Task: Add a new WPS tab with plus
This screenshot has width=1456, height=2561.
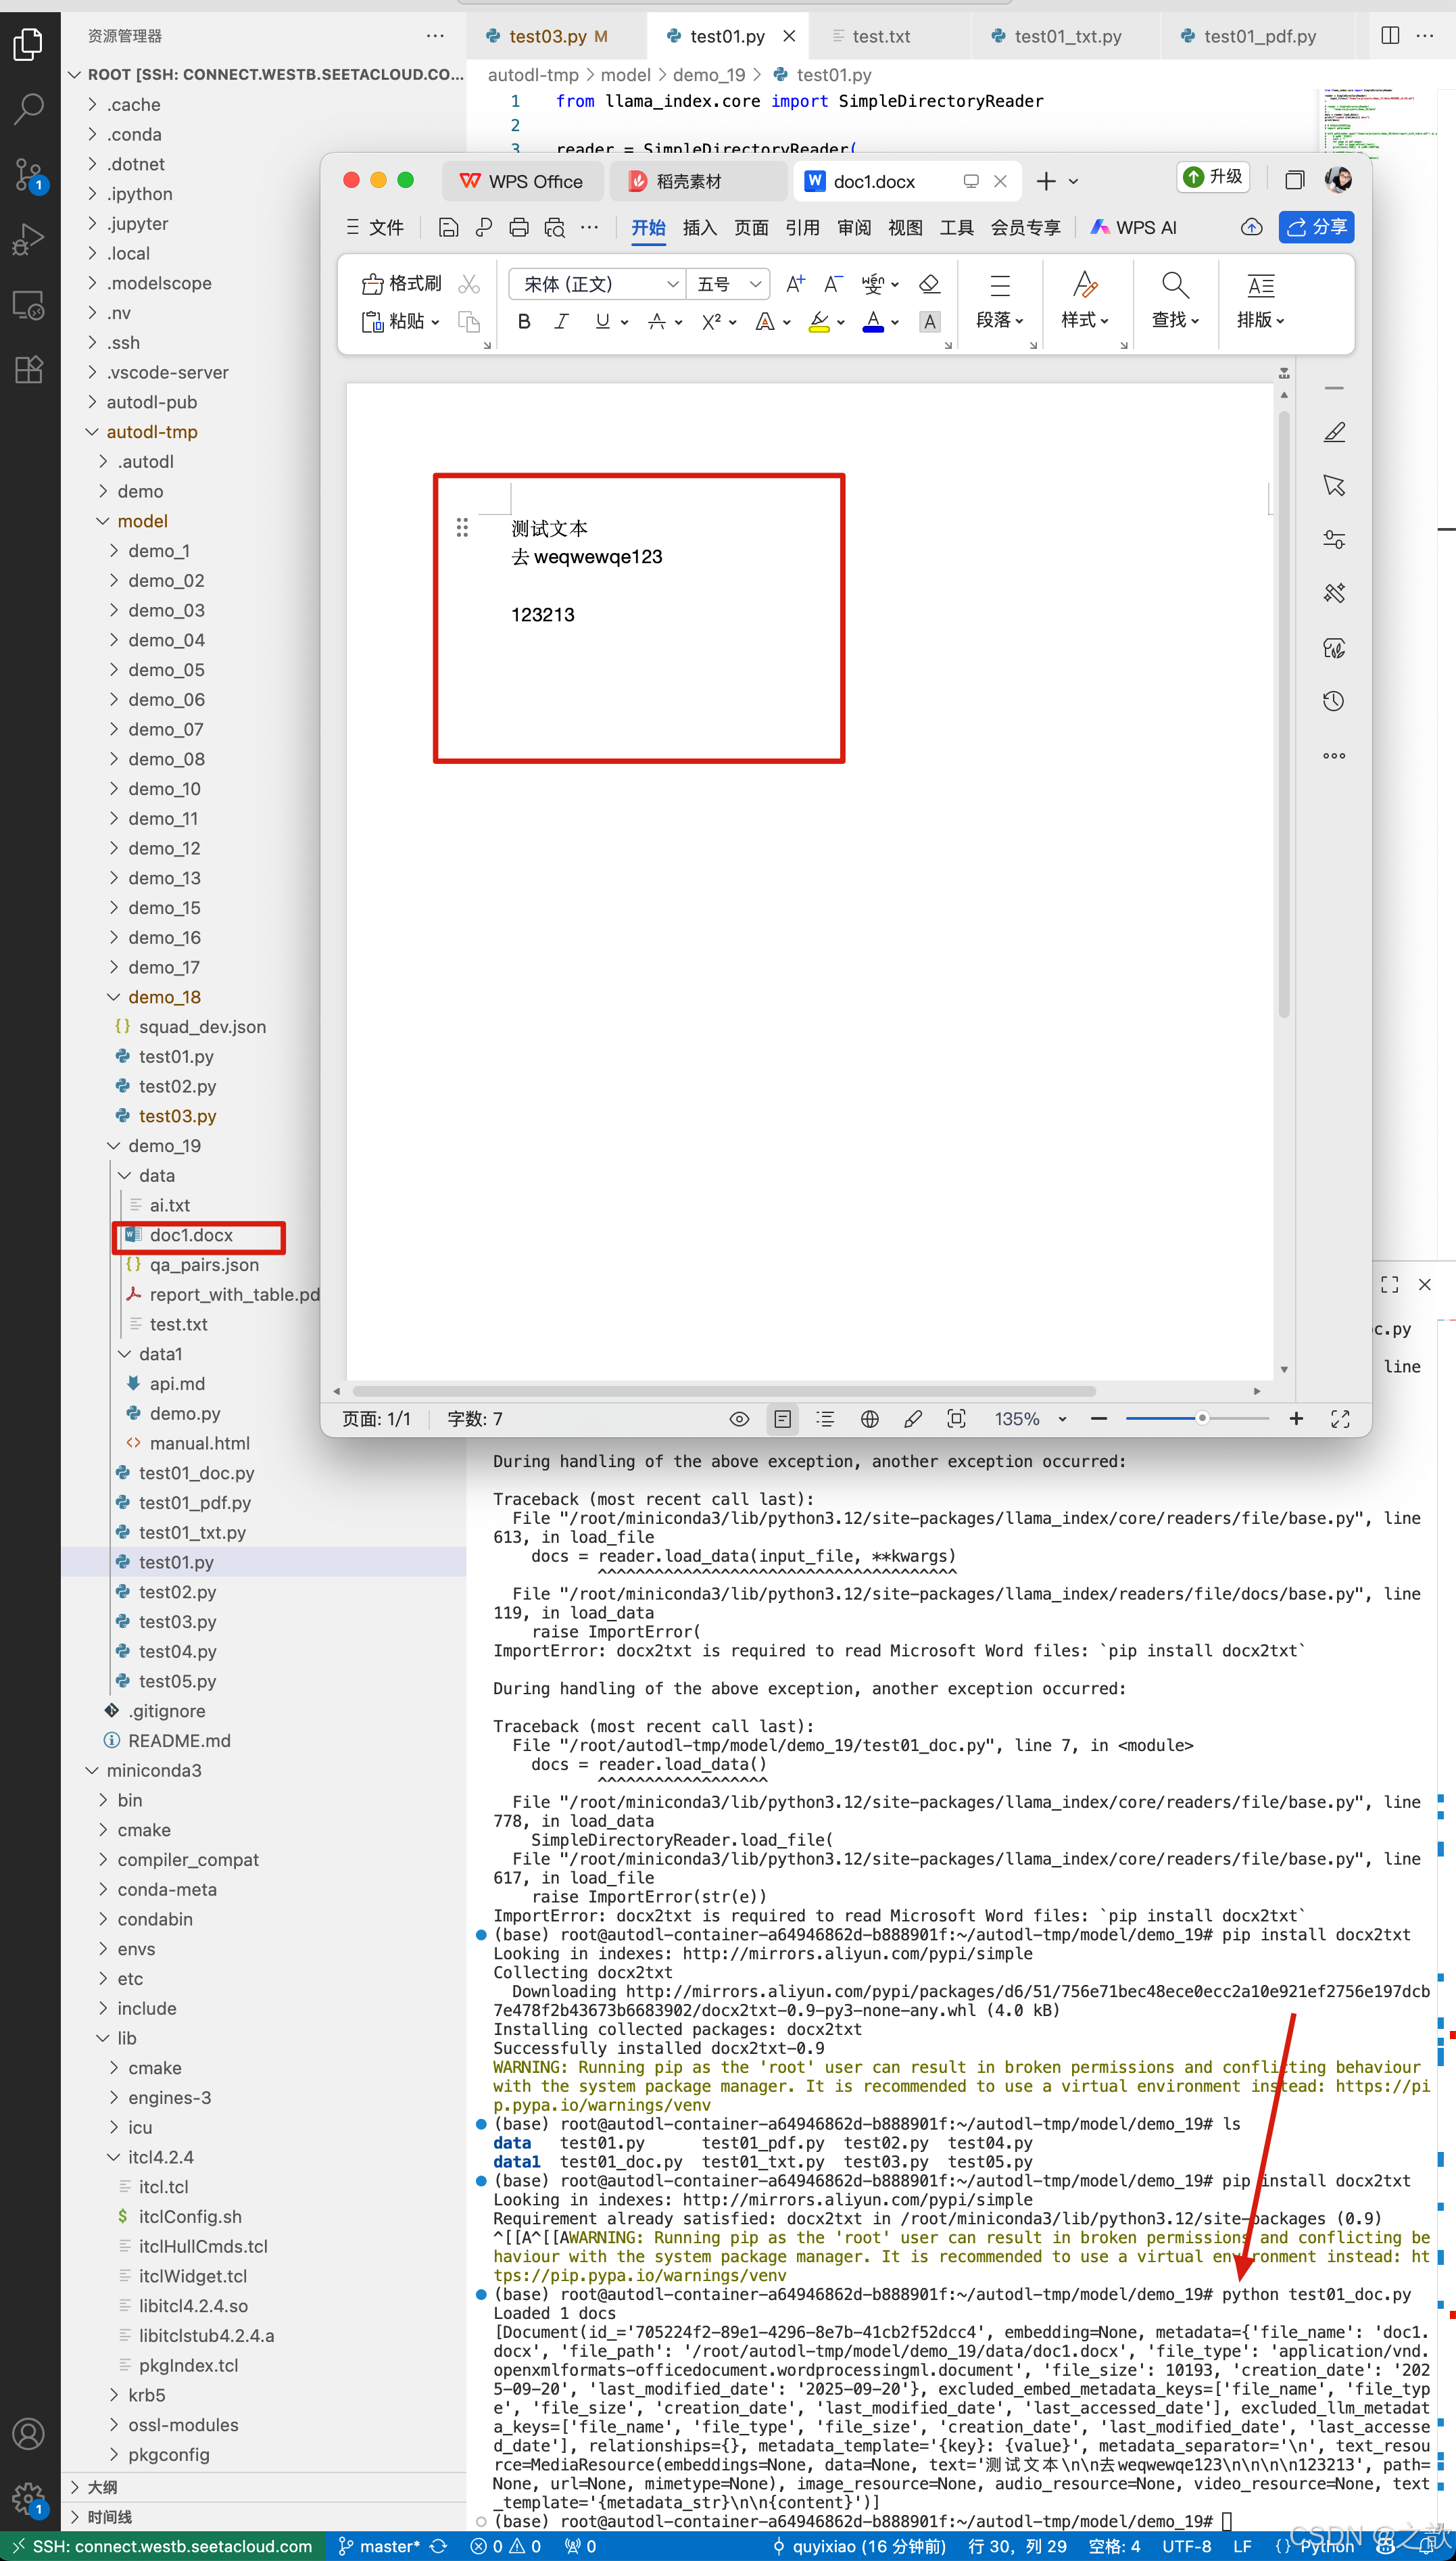Action: 1046,181
